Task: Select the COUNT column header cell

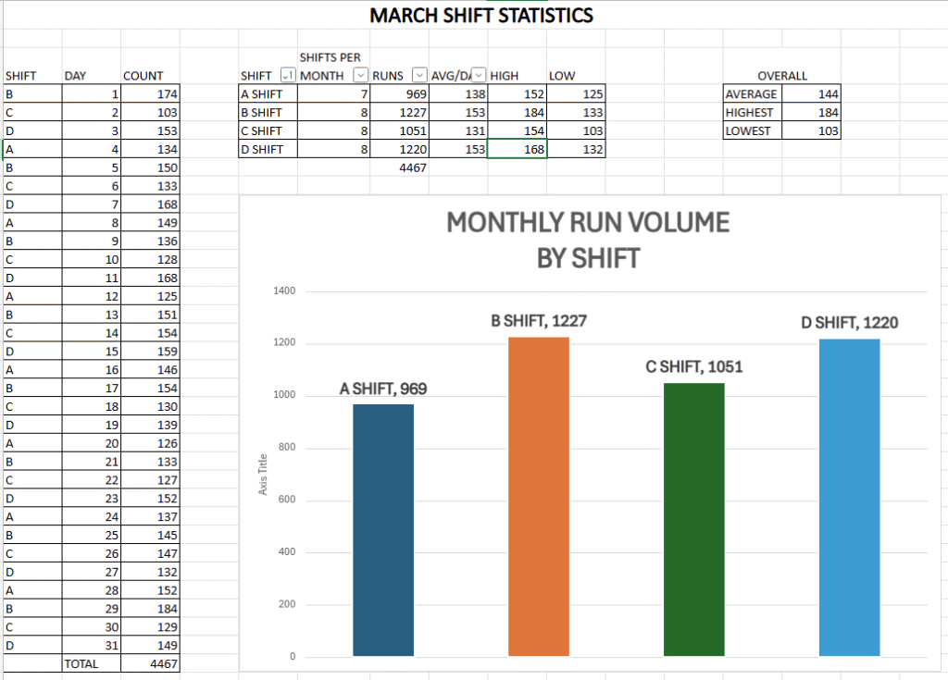Action: pos(151,76)
